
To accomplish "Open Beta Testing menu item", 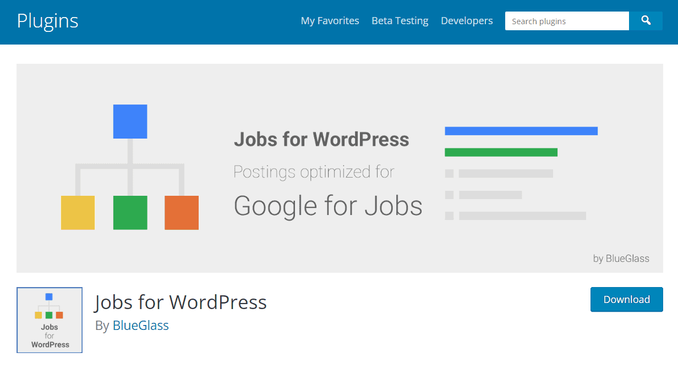I will (x=400, y=21).
